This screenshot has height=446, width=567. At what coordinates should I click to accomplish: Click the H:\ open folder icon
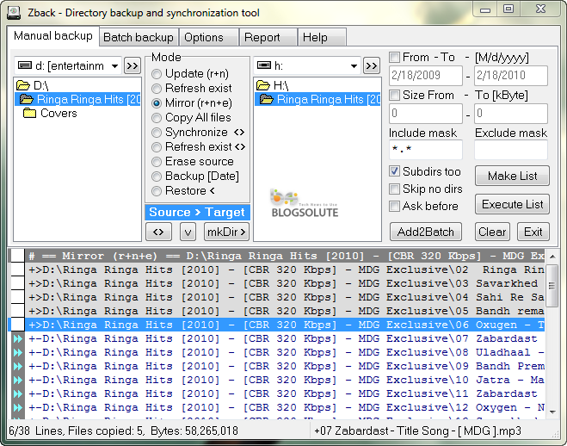tap(263, 85)
